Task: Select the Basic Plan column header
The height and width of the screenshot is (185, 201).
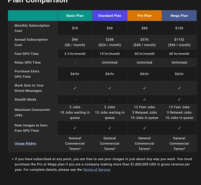Action: click(75, 16)
